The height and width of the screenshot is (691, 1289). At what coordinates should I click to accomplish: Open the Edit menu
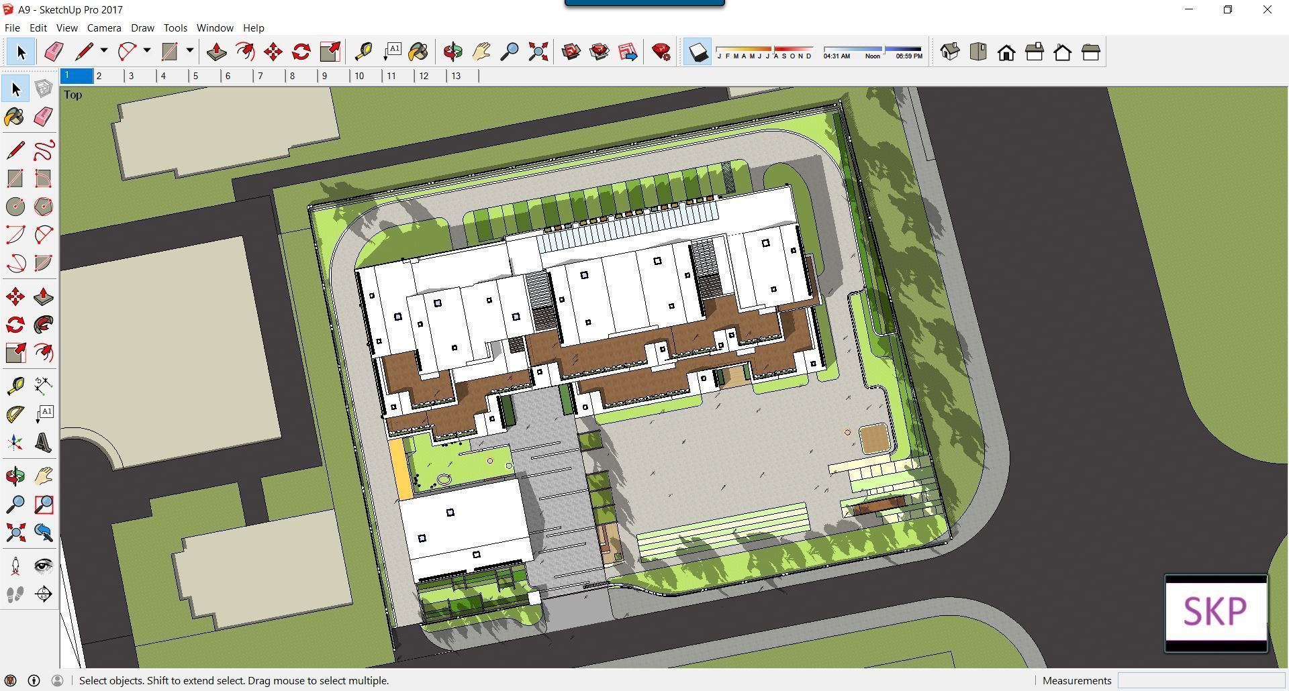tap(38, 28)
